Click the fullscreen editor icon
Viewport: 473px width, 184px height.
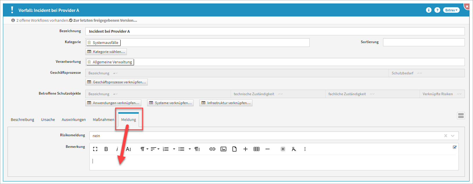pyautogui.click(x=95, y=149)
